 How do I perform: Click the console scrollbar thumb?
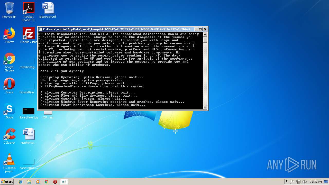pos(205,40)
